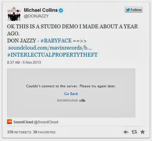This screenshot has width=152, height=141.
Task: Click the Twitter bird on Follow button
Action: 128,10
